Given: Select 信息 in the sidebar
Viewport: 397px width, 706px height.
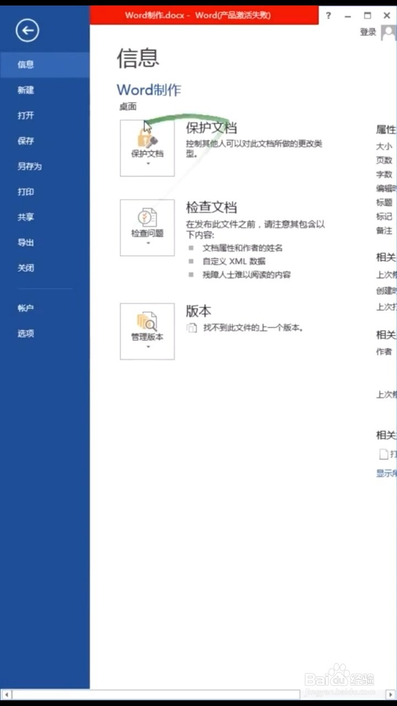Looking at the screenshot, I should [x=45, y=65].
